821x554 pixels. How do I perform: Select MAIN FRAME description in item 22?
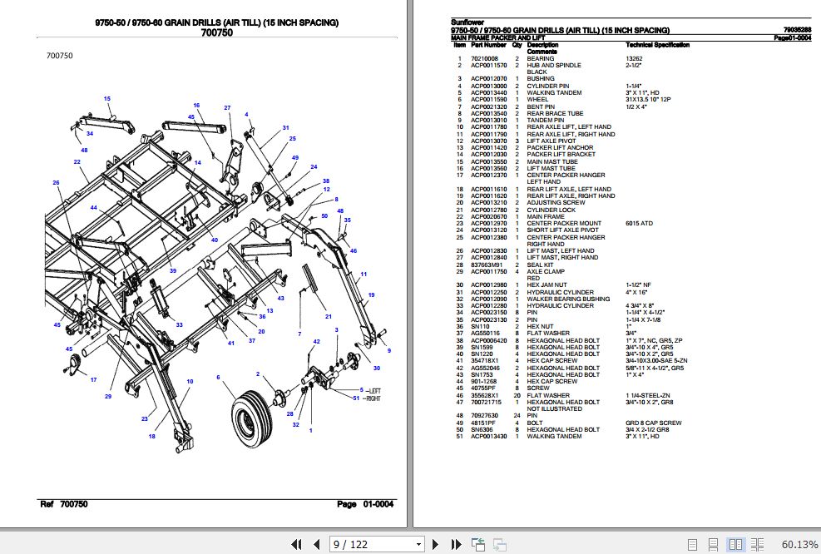point(546,217)
